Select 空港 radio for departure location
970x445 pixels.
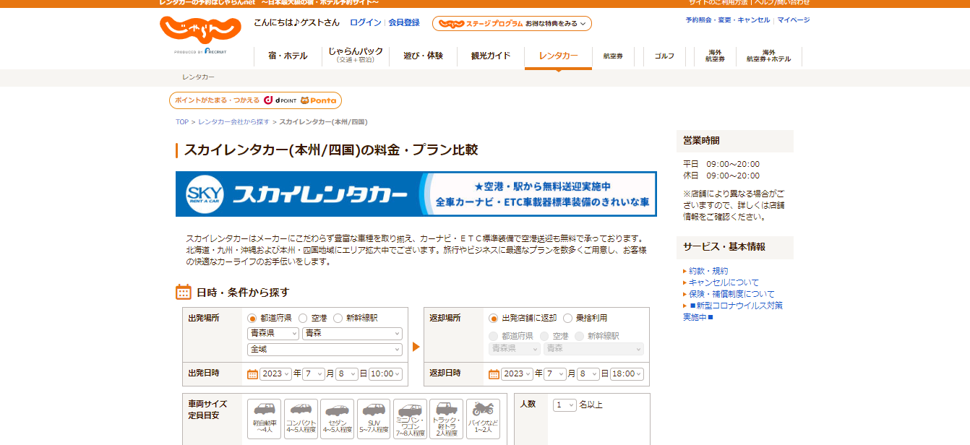303,318
